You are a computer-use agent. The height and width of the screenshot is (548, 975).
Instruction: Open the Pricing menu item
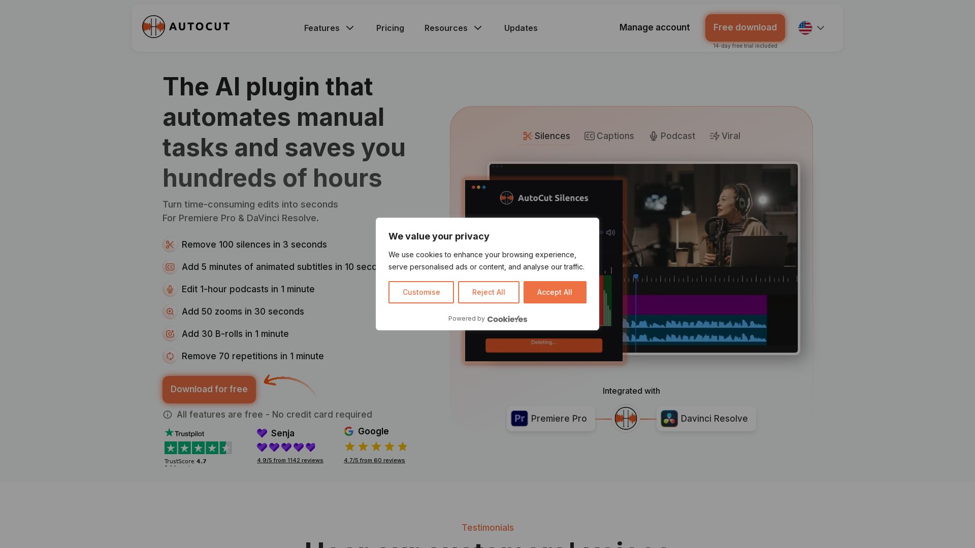[390, 28]
